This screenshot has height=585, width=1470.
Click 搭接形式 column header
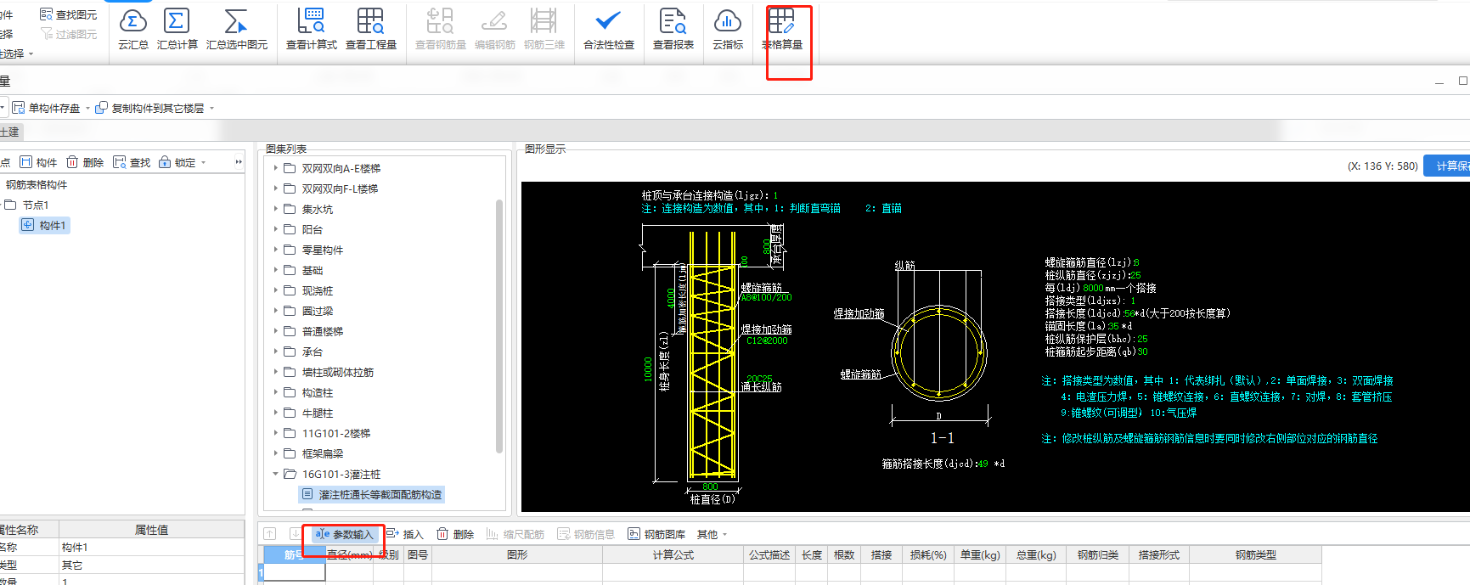[x=1159, y=554]
